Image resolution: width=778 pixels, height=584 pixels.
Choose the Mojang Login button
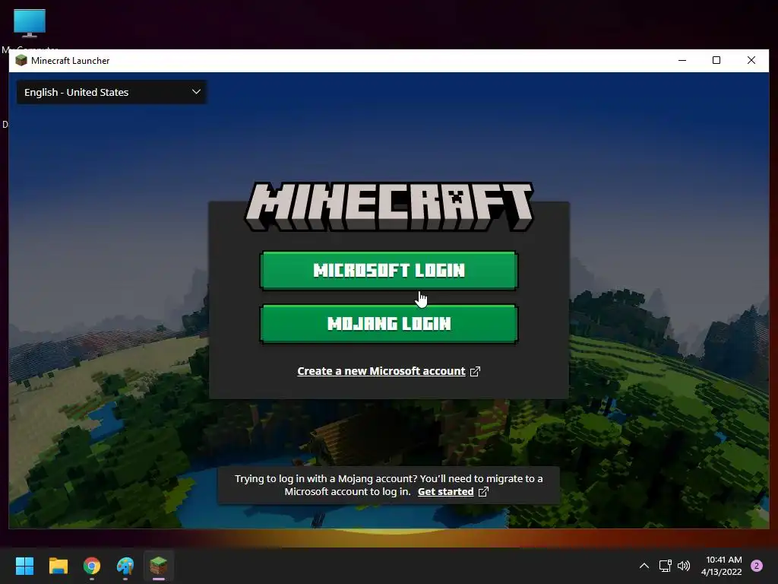point(388,324)
